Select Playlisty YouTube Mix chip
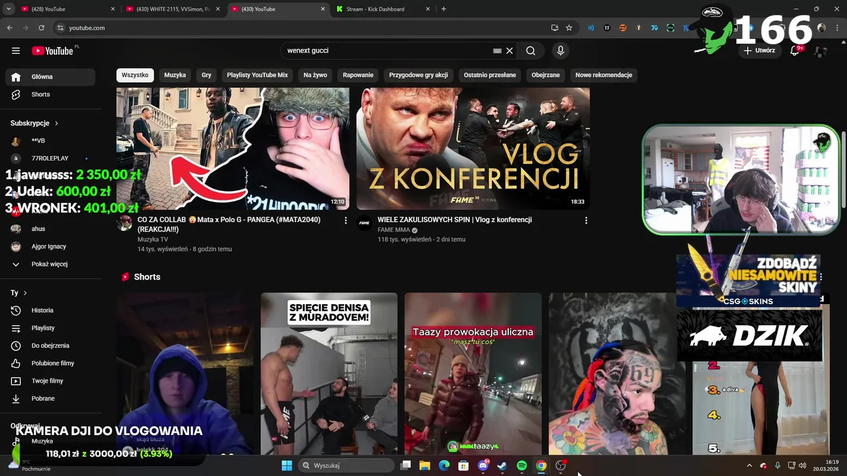847x476 pixels. (x=257, y=75)
